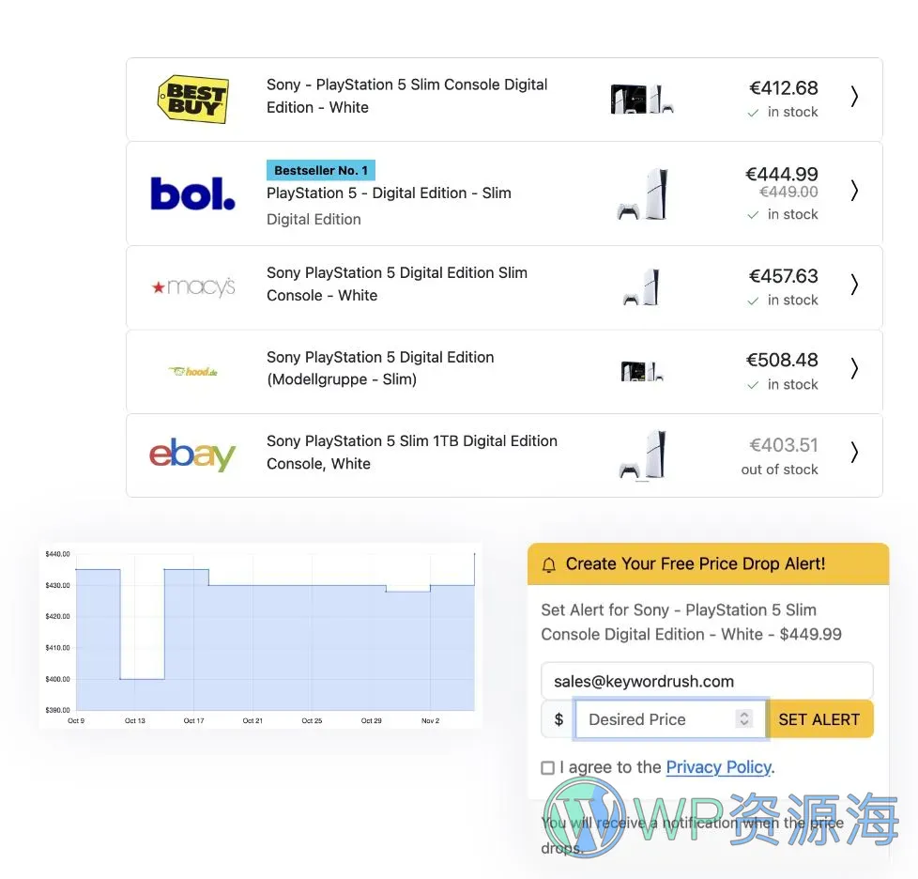Screen dimensions: 918x879
Task: Click the eBay store logo
Action: point(192,455)
